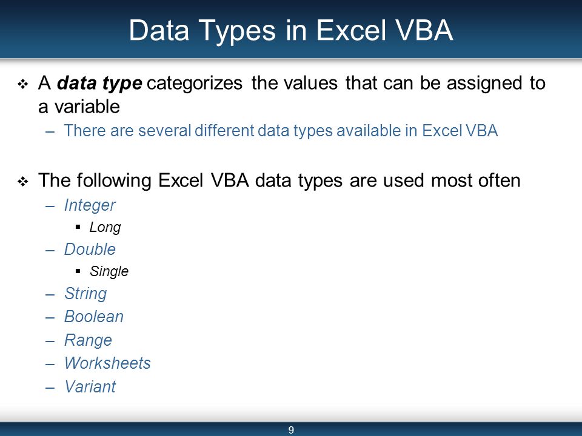Select the Variant list item

[90, 386]
